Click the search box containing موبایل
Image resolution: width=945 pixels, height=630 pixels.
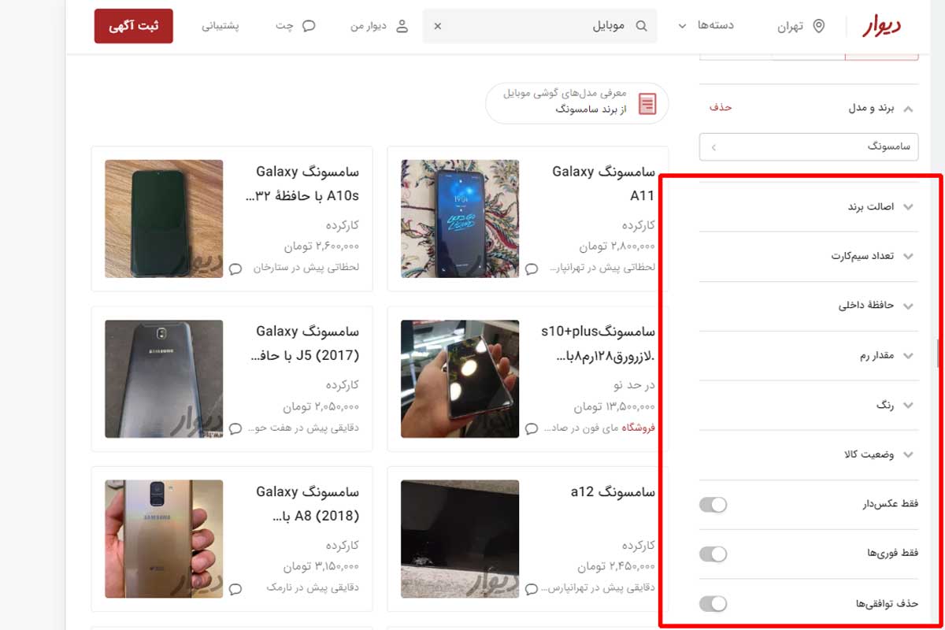(539, 26)
